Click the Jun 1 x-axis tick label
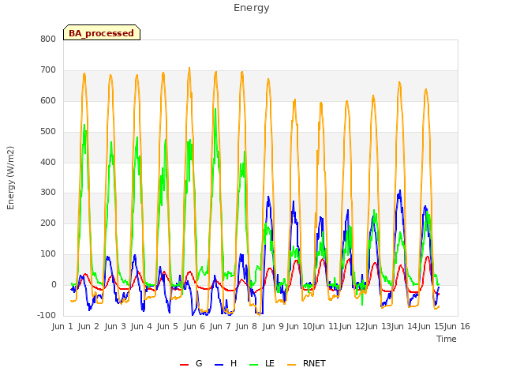Viewport: 505px width, 379px height. point(62,326)
